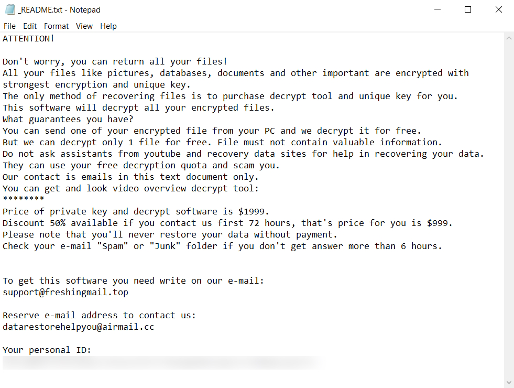Click the blurred personal ID line
The image size is (514, 388).
tap(157, 362)
